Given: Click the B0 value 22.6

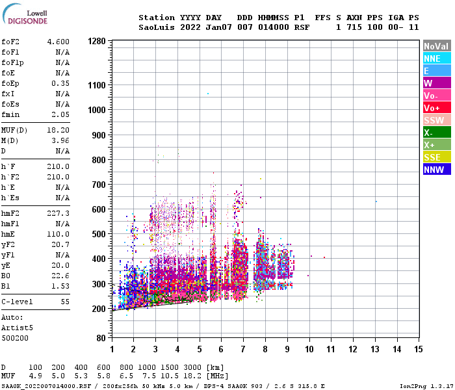Looking at the screenshot, I should pos(60,276).
